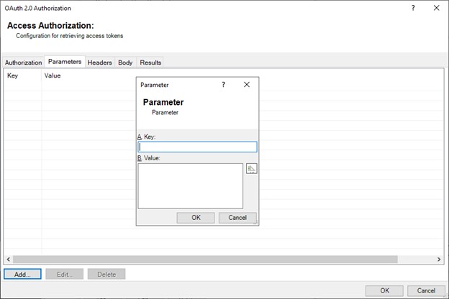Confirm with OK in the Parameter dialog

[196, 218]
